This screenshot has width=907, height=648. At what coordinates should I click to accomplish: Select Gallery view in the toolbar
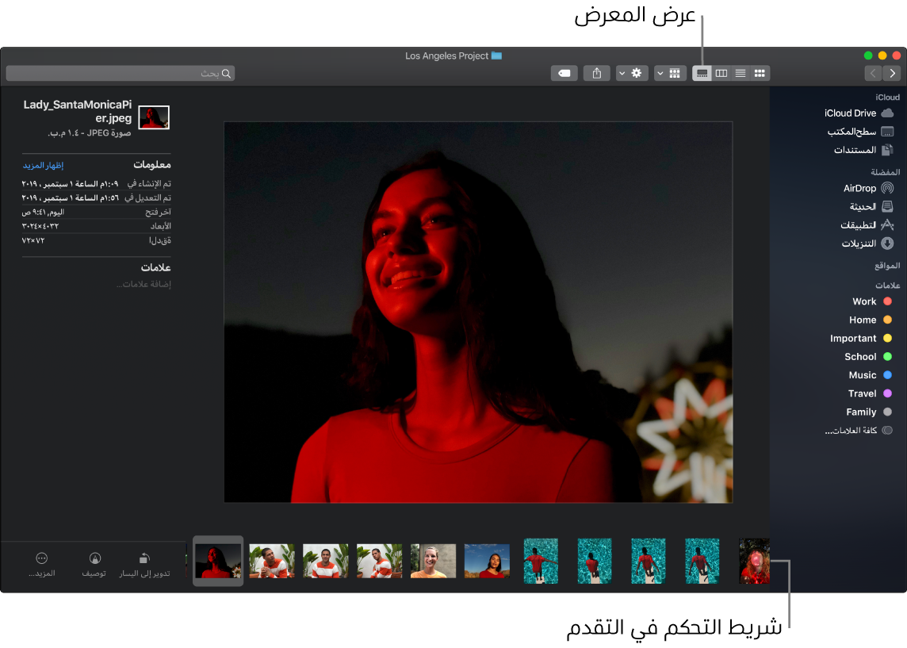click(701, 73)
